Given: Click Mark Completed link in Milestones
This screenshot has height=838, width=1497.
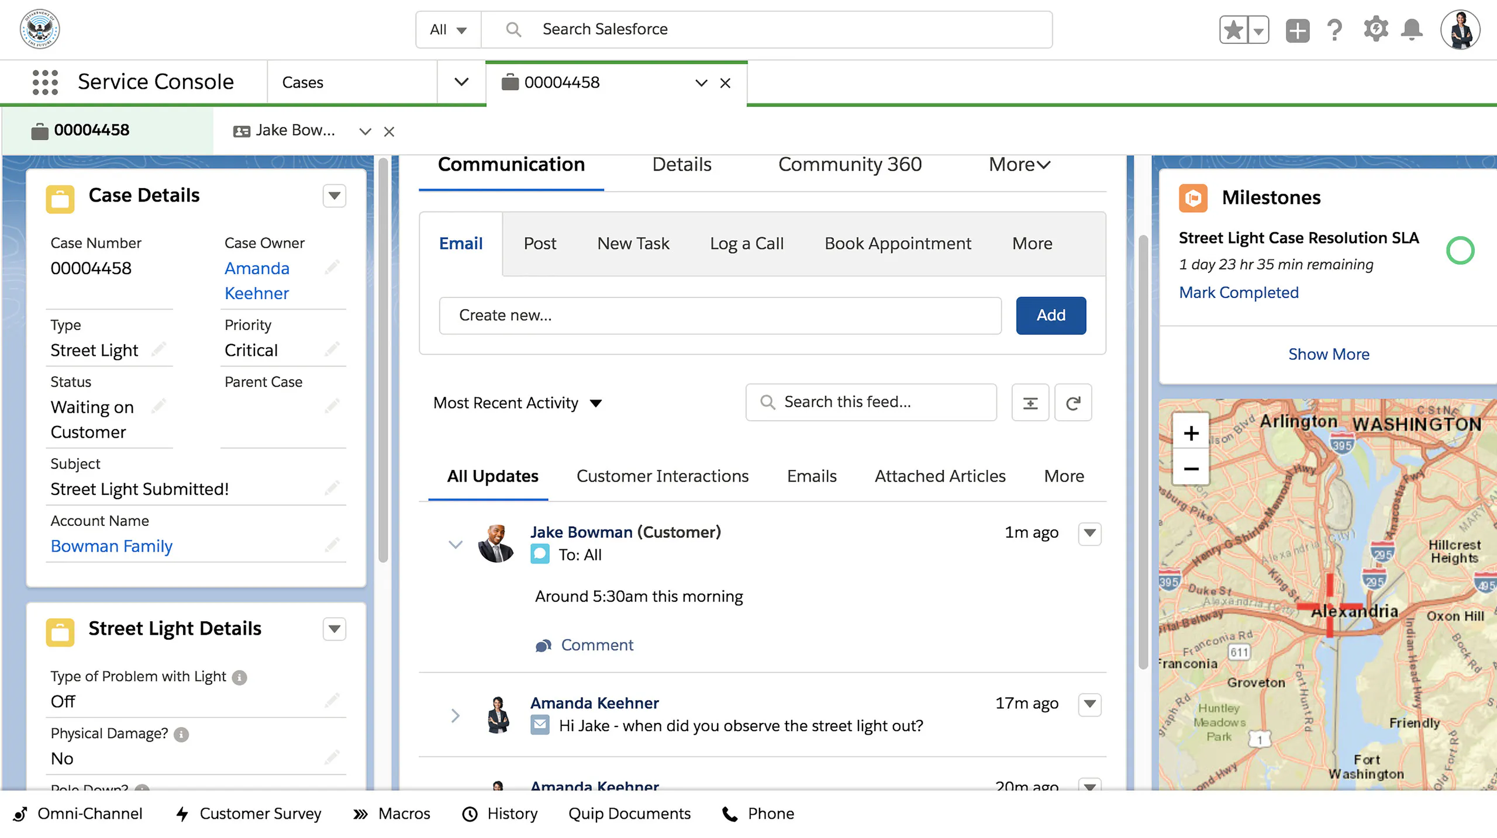Looking at the screenshot, I should pyautogui.click(x=1239, y=292).
